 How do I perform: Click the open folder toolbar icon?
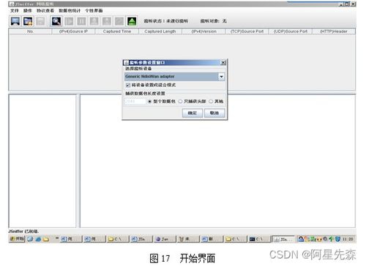click(28, 21)
